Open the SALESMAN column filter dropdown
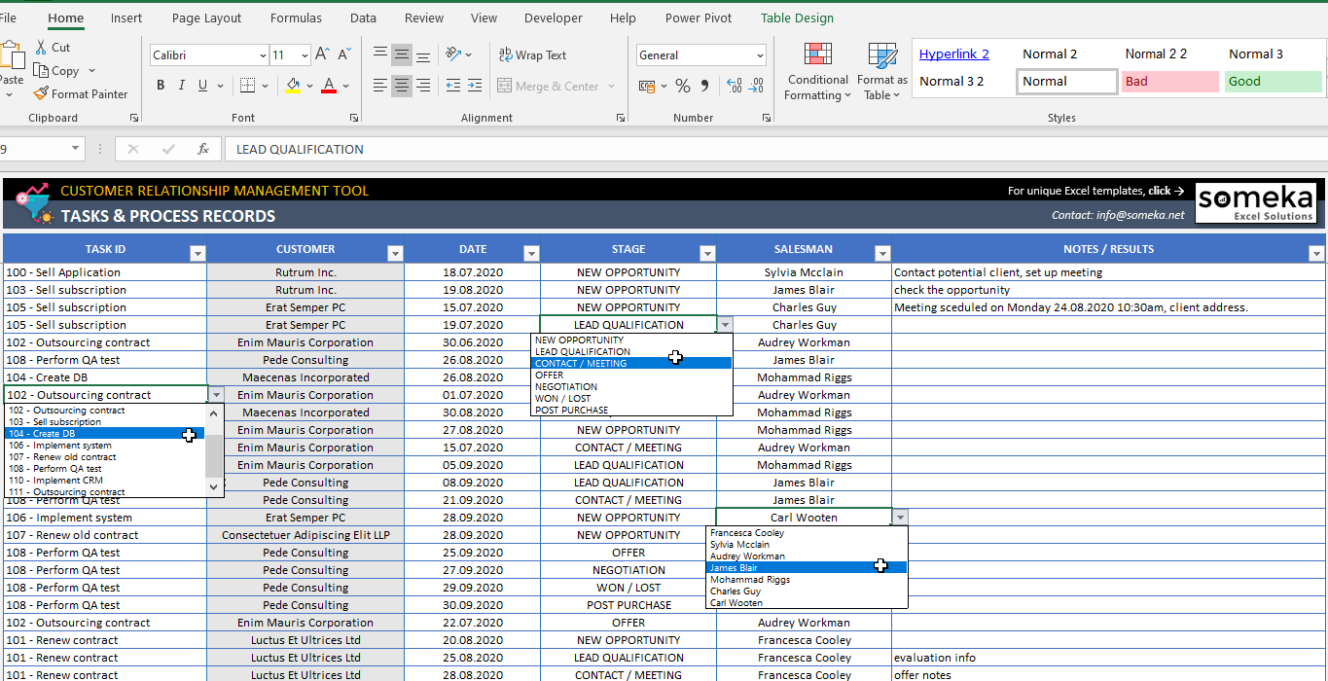Viewport: 1328px width, 681px height. coord(882,252)
